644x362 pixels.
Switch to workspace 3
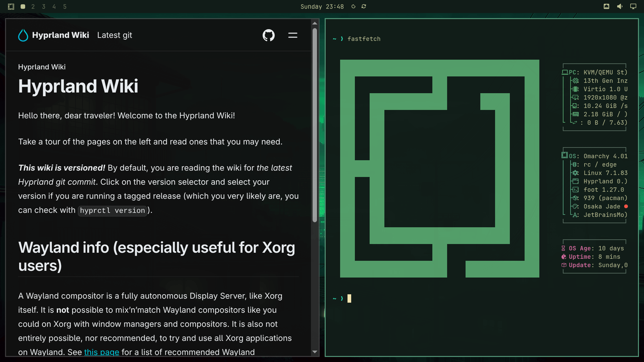44,6
